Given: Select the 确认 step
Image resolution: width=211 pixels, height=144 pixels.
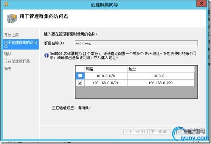Looking at the screenshot, I should click(8, 54).
